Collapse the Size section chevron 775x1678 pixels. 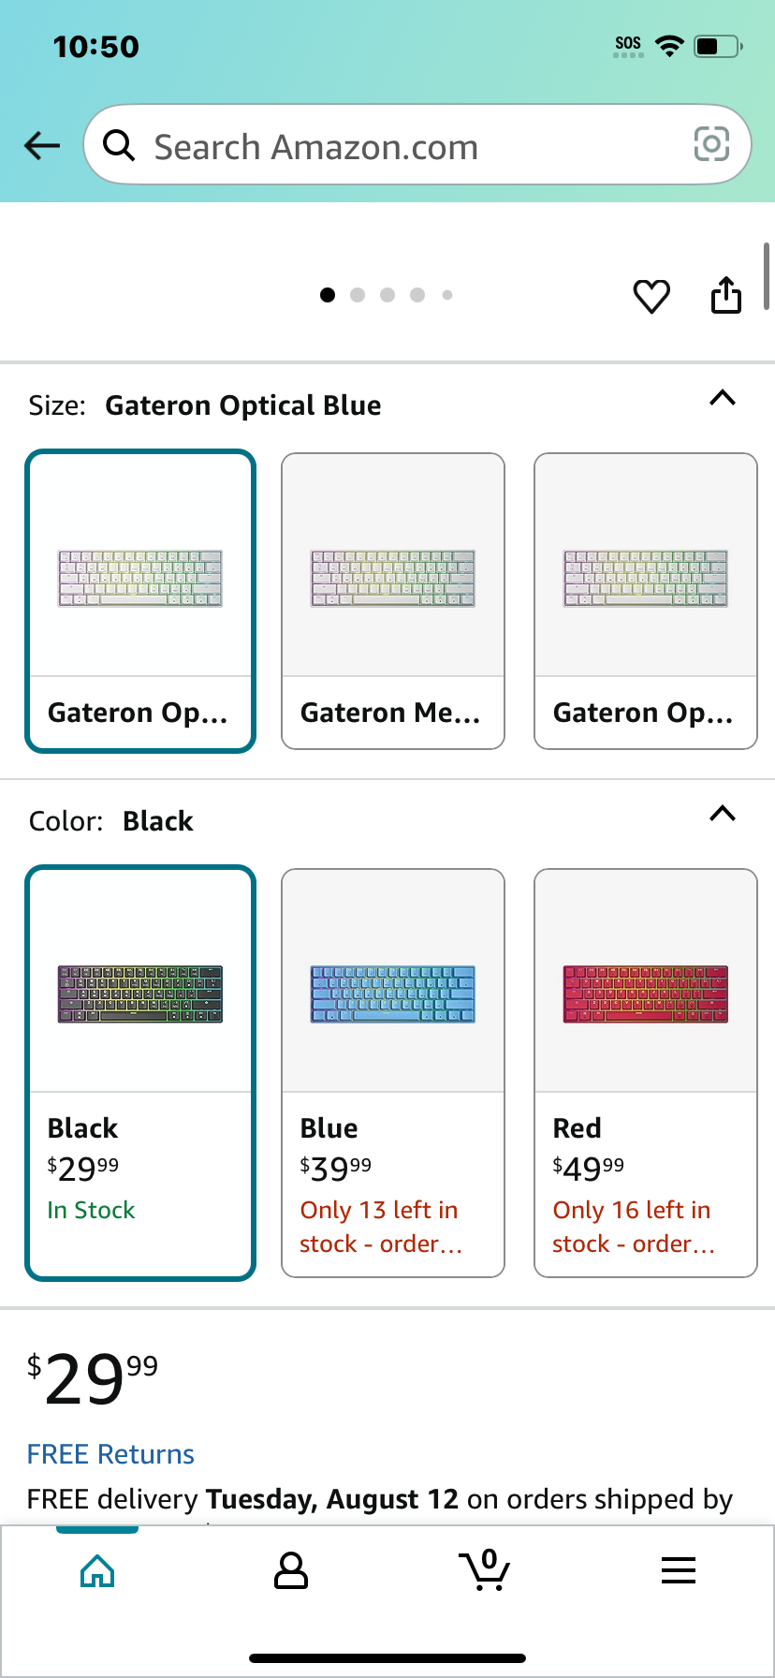click(x=723, y=398)
